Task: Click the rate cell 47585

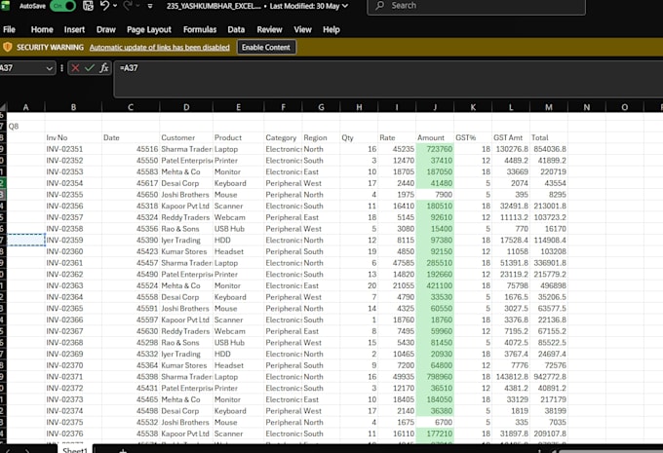Action: (x=397, y=263)
